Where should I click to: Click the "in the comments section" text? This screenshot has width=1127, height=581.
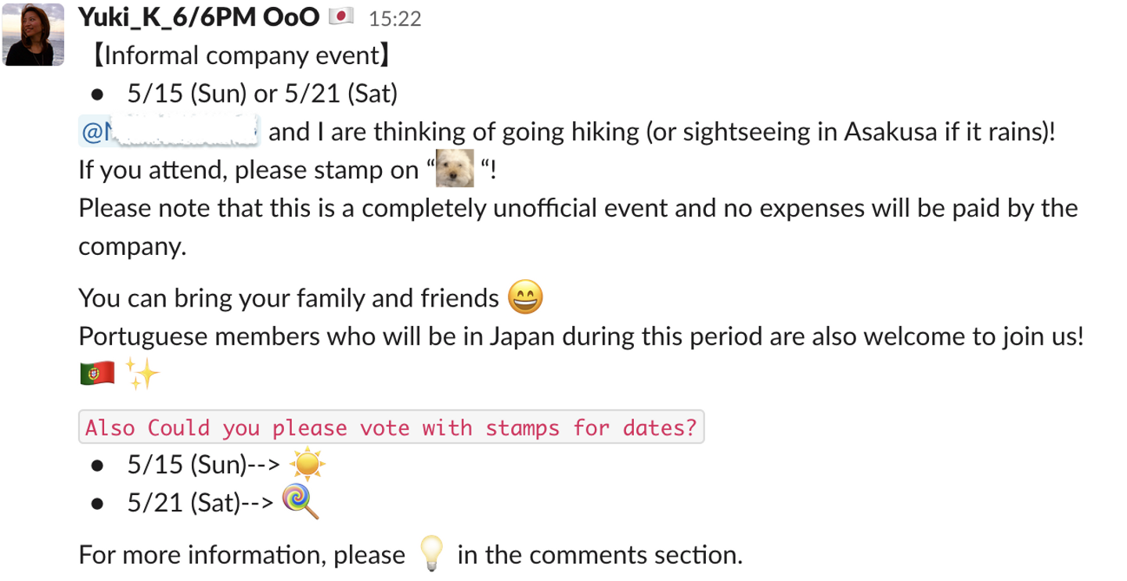point(599,555)
